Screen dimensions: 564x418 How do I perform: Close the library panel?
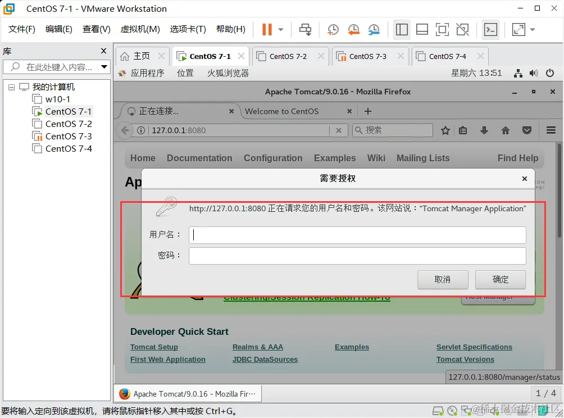[103, 51]
